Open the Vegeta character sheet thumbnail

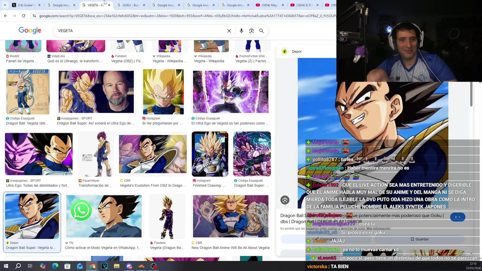coord(28,92)
